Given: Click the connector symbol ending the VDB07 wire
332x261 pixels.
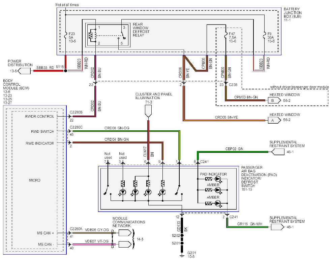Looking at the screenshot, I should 125,244.
